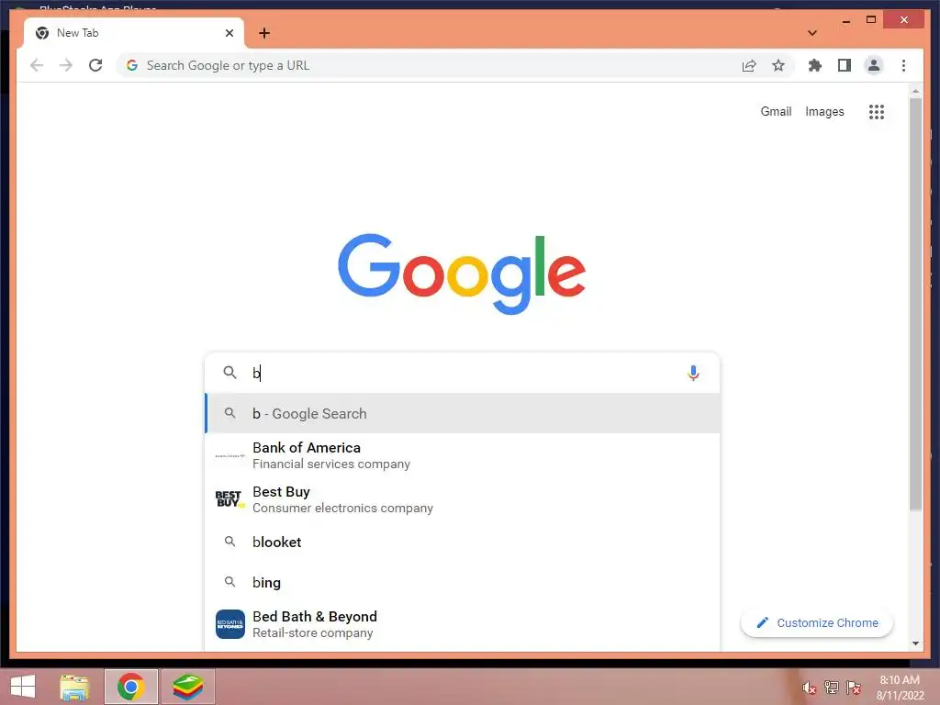The height and width of the screenshot is (705, 940).
Task: Open the Google apps grid
Action: [877, 111]
